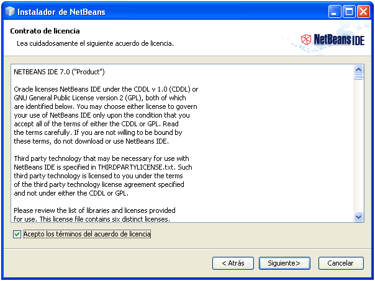
Task: Click the license scrollbar down arrow
Action: click(x=358, y=217)
